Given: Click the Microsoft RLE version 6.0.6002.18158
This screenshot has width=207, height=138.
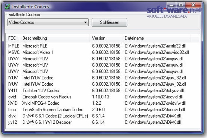Looking at the screenshot, I should click(x=106, y=46).
